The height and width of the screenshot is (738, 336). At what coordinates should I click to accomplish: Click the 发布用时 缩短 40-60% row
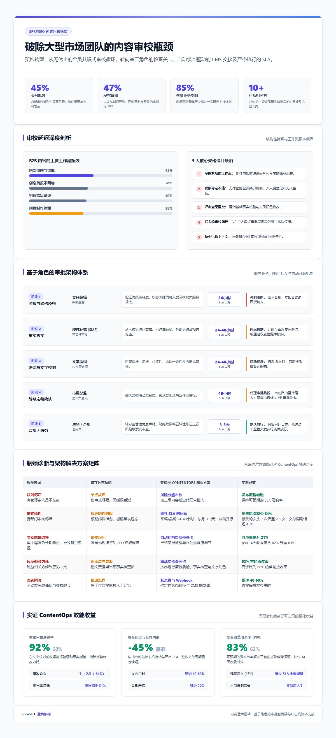pos(168,674)
